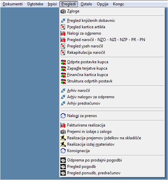
Task: Click the refresh icon beside Nalogi za prenos
Action: [63, 116]
